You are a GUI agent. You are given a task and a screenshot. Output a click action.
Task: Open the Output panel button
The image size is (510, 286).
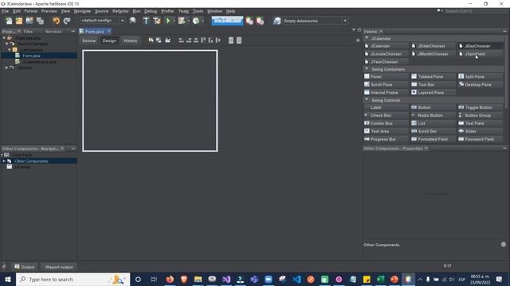[25, 267]
